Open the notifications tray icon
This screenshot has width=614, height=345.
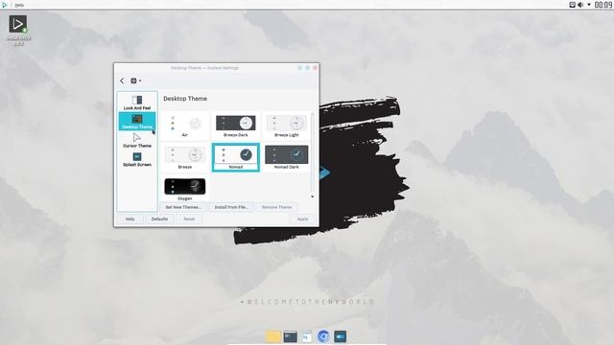tap(572, 5)
